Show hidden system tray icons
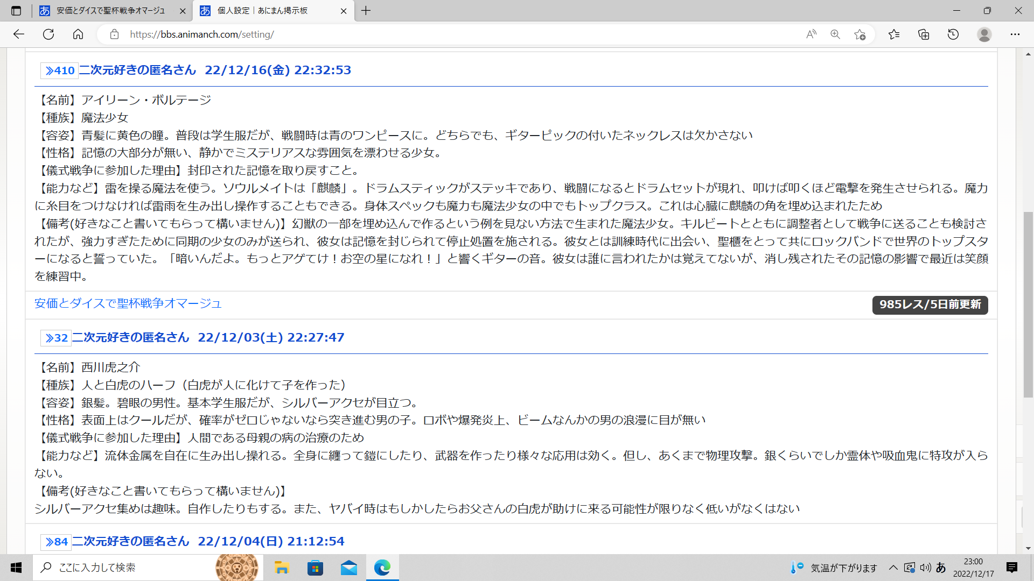1034x581 pixels. 893,568
